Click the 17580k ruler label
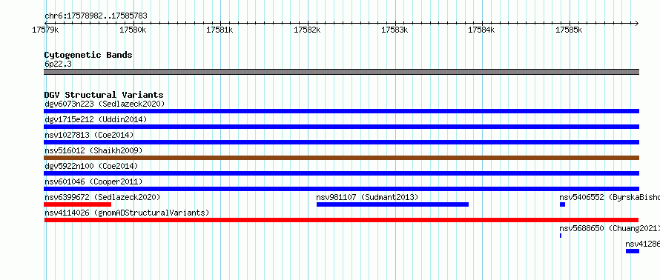The width and height of the screenshot is (660, 280). click(x=133, y=30)
